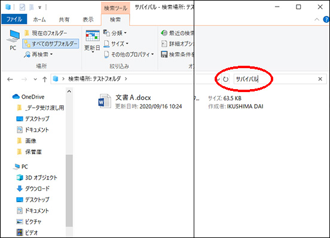This screenshot has height=238, width=330.
Task: Switch to the 共有 ribbon tab
Action: (64, 20)
